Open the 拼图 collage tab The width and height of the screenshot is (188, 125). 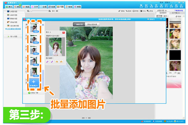pyautogui.click(x=77, y=7)
